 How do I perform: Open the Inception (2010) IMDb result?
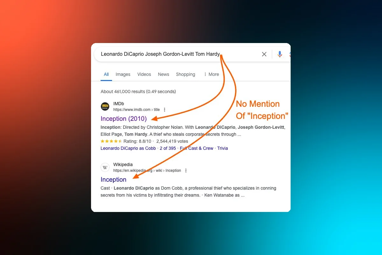pyautogui.click(x=124, y=119)
